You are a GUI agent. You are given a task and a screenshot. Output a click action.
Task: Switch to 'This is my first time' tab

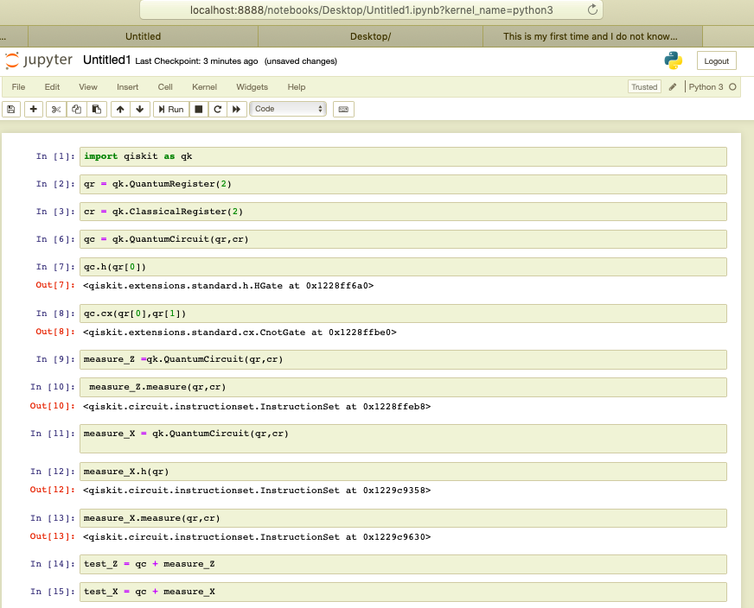click(x=592, y=36)
